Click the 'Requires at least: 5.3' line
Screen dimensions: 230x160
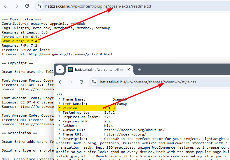coord(84,117)
